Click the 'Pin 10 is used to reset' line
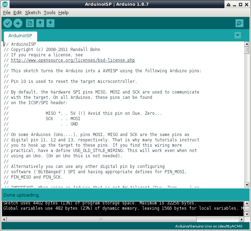This screenshot has width=251, height=231. tap(70, 81)
